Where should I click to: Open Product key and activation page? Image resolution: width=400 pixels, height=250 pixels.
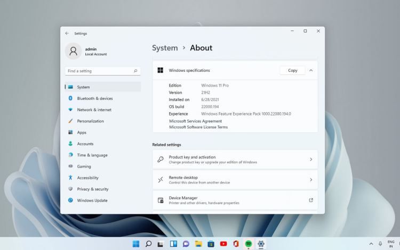click(x=235, y=160)
